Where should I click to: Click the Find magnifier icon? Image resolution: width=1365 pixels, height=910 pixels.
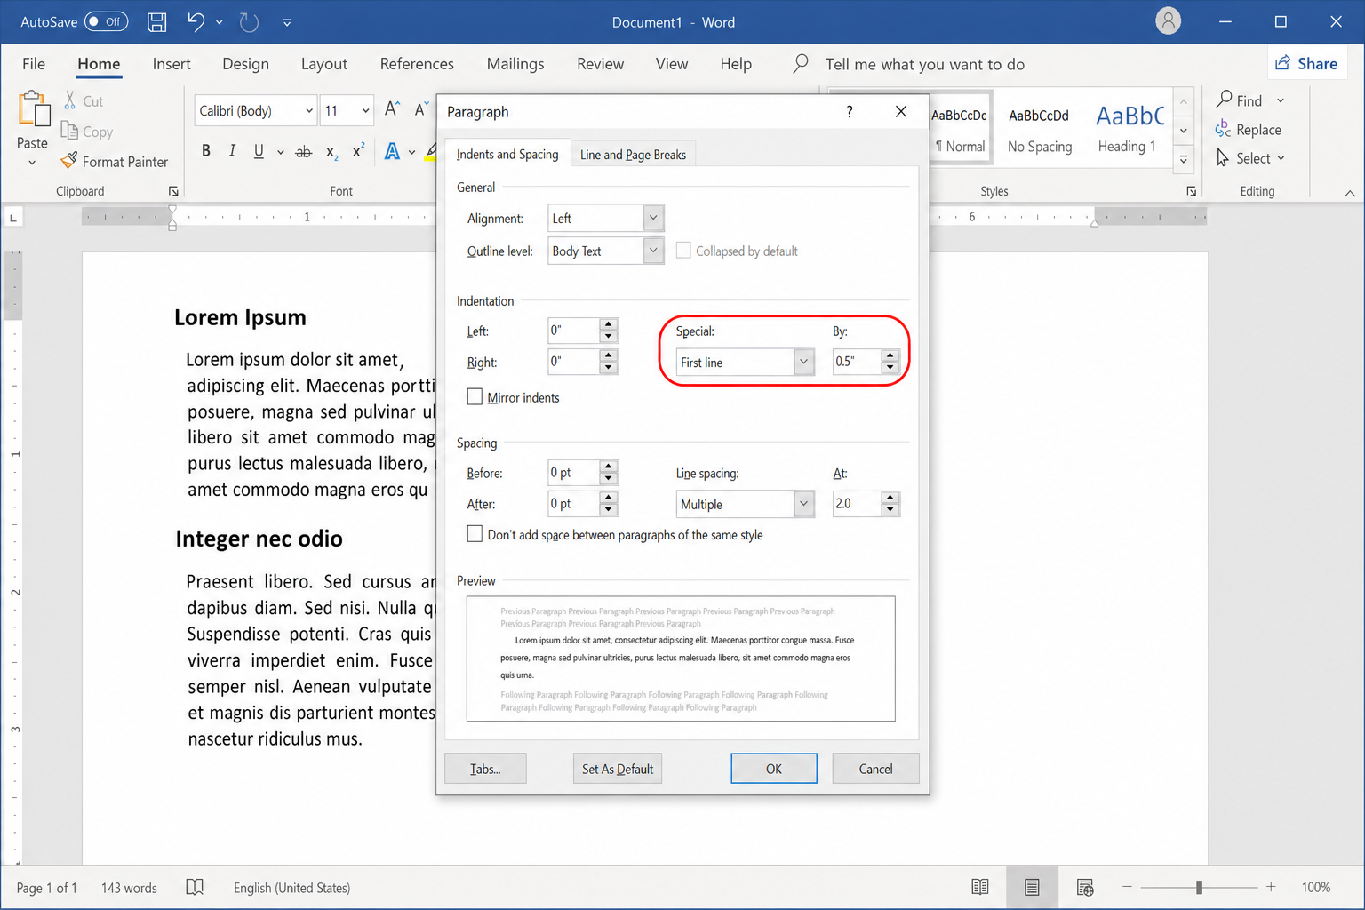click(1225, 100)
